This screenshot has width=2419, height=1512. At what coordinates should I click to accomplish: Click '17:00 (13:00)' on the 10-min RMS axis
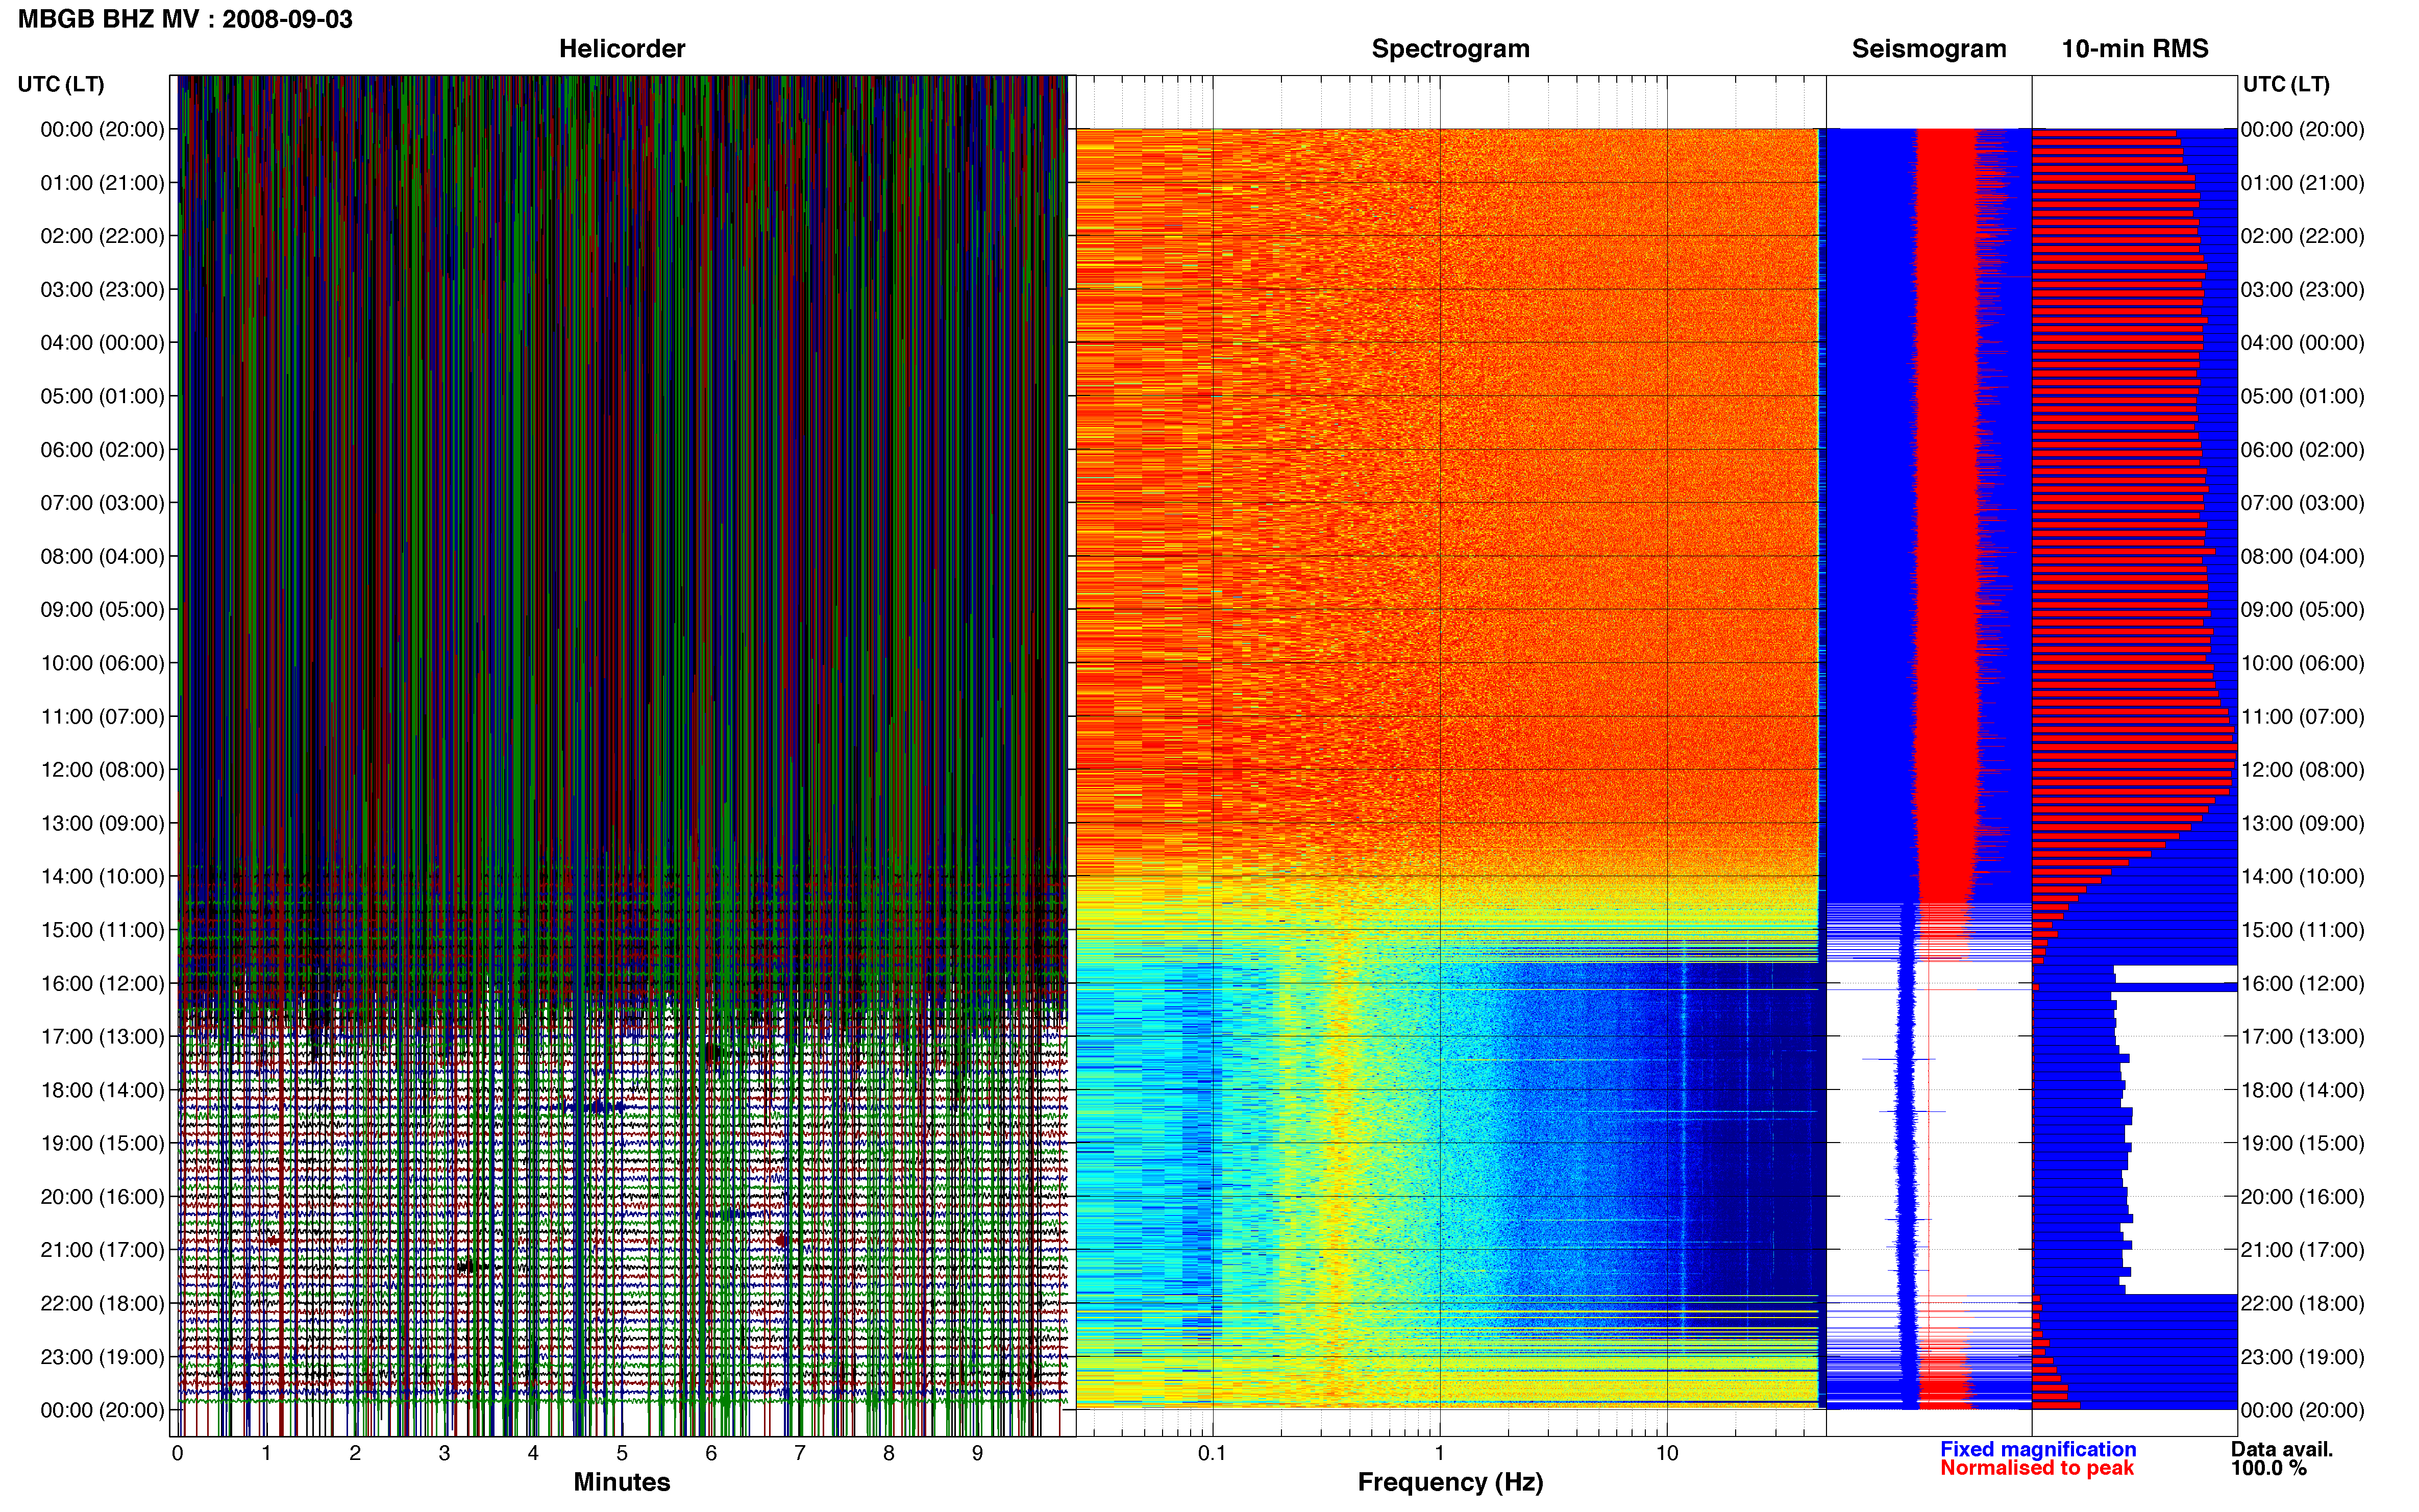tap(2302, 1037)
